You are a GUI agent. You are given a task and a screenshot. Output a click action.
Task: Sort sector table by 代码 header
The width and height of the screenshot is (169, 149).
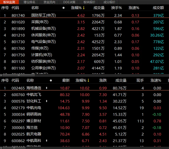tap(15, 8)
